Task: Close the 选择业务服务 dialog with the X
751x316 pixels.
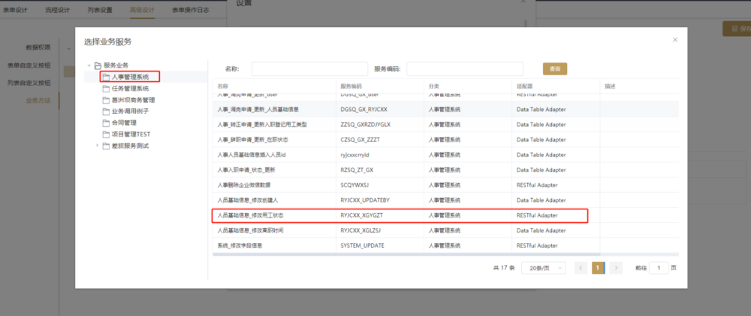Action: (x=674, y=40)
